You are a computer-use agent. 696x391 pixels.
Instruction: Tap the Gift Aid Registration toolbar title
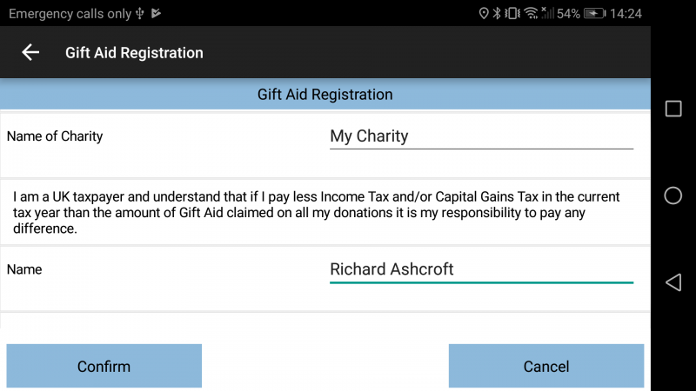[x=134, y=53]
